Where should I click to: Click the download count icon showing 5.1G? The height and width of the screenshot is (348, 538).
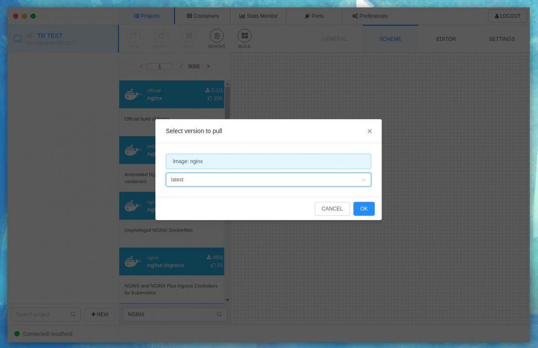pos(208,89)
